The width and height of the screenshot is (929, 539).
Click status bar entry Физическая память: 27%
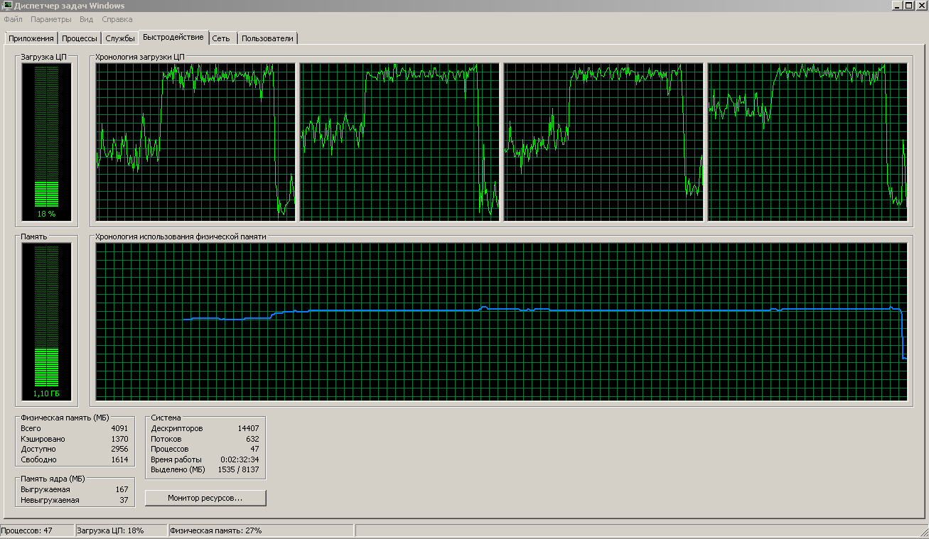[x=259, y=530]
